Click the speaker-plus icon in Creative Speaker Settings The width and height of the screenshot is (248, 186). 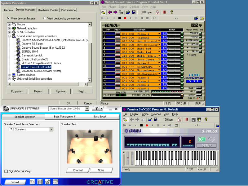click(48, 182)
